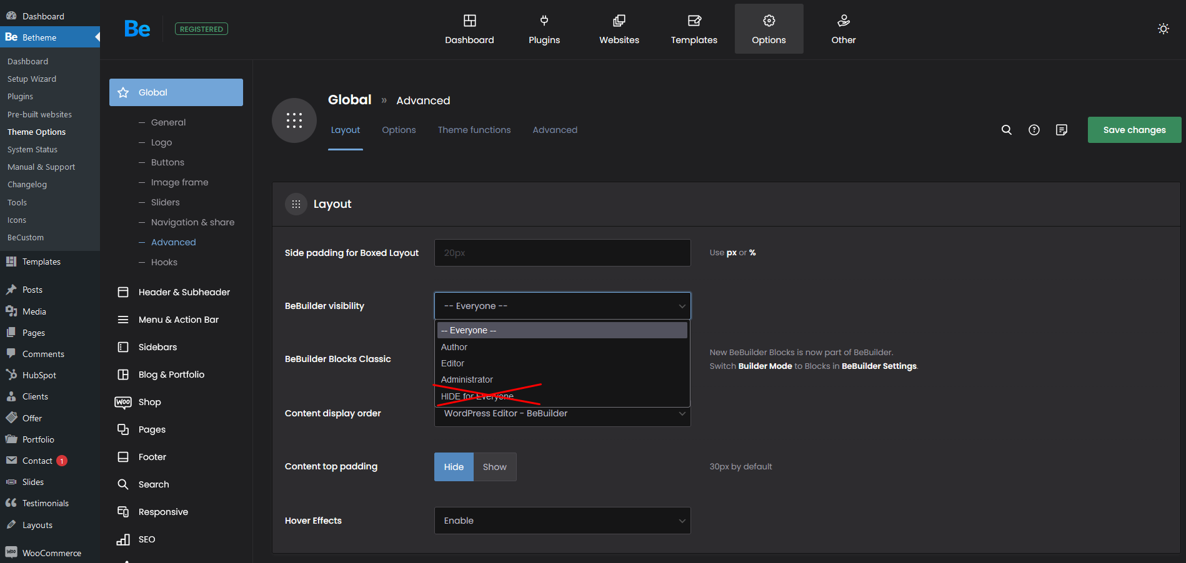1186x563 pixels.
Task: Choose Author in visibility list
Action: click(x=562, y=347)
